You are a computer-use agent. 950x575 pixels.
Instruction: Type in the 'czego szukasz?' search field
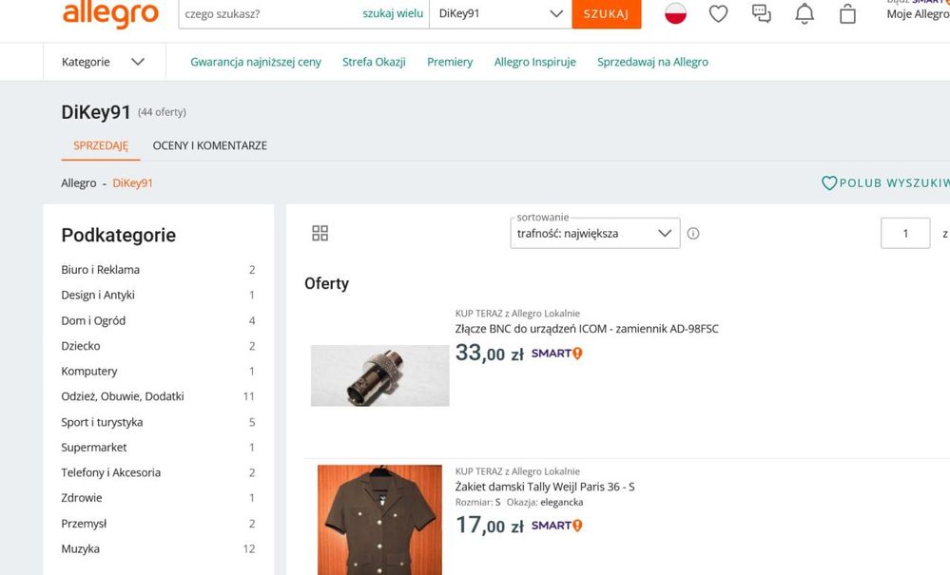tap(266, 14)
